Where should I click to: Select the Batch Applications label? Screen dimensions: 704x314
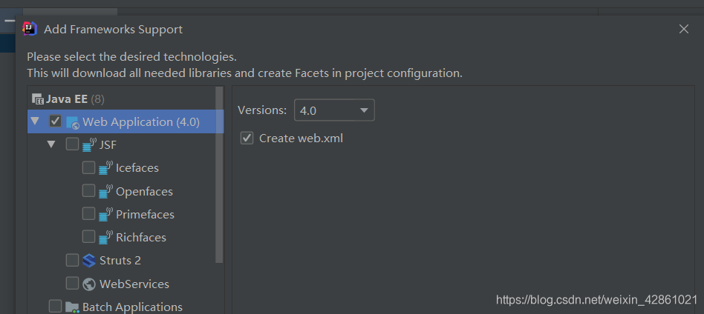(132, 307)
